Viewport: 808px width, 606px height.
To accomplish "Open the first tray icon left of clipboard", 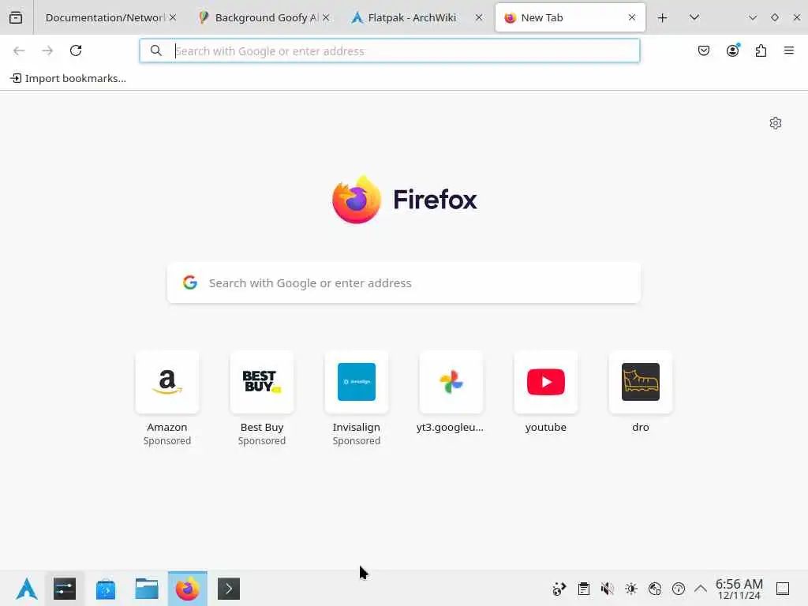I will [x=559, y=589].
